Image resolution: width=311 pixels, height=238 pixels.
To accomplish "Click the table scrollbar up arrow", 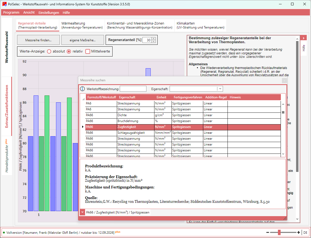I will 283,104.
